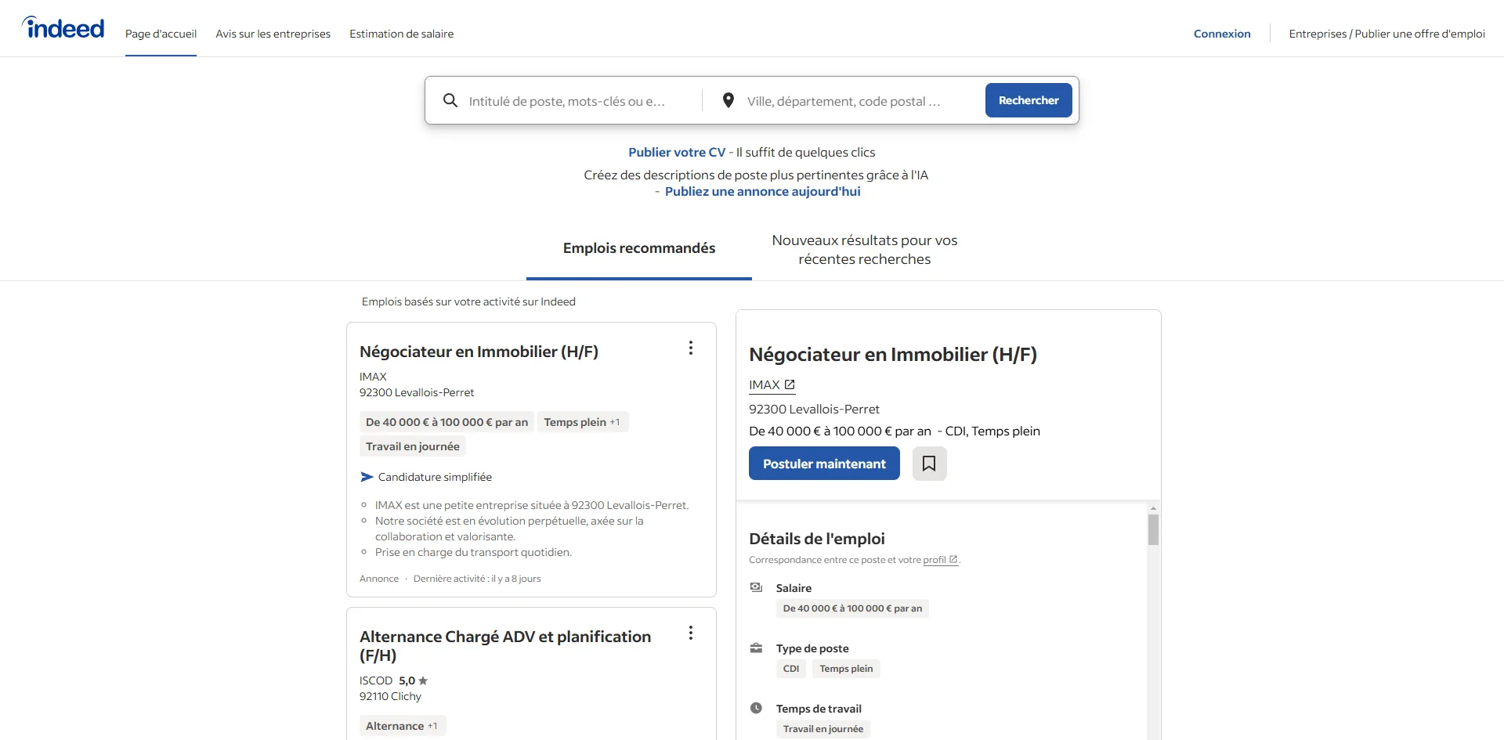Image resolution: width=1504 pixels, height=740 pixels.
Task: Click '92110 Clichy' location text
Action: pos(390,696)
